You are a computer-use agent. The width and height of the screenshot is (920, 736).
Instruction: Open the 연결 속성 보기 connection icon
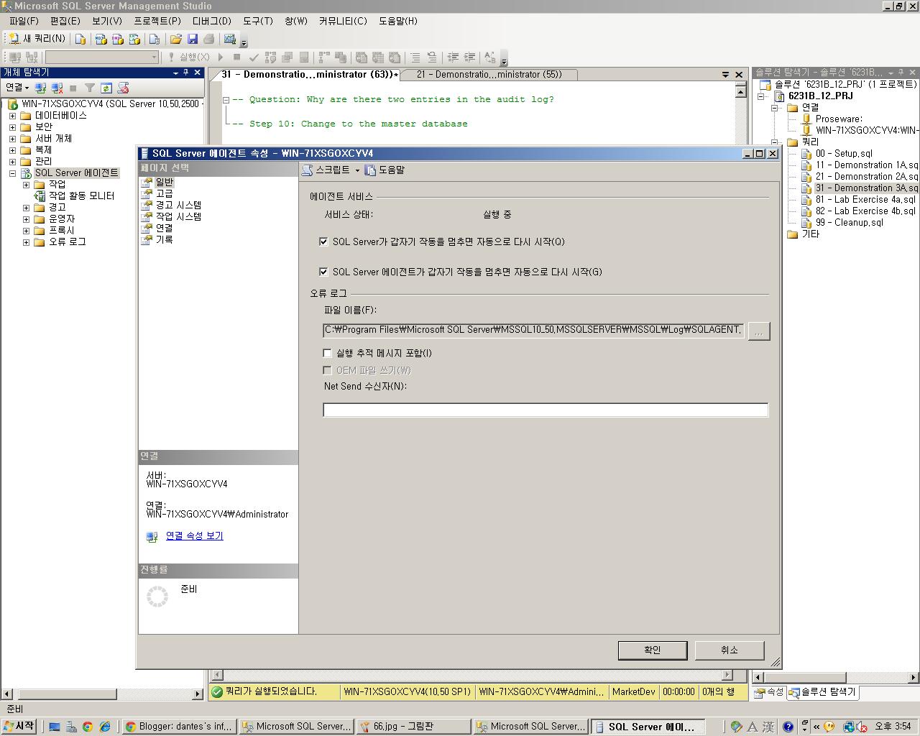152,536
